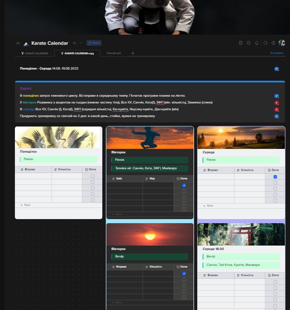290x310 pixels.
Task: Open the tasks checkmark icon in header
Action: pyautogui.click(x=249, y=43)
